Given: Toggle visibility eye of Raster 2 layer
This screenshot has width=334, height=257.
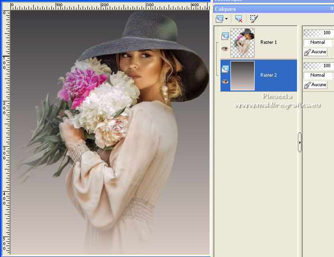Looking at the screenshot, I should [x=225, y=81].
